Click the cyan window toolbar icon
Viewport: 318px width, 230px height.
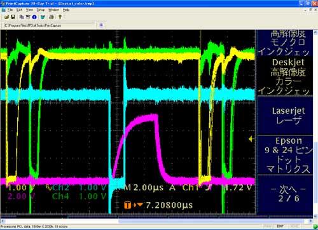pyautogui.click(x=43, y=17)
